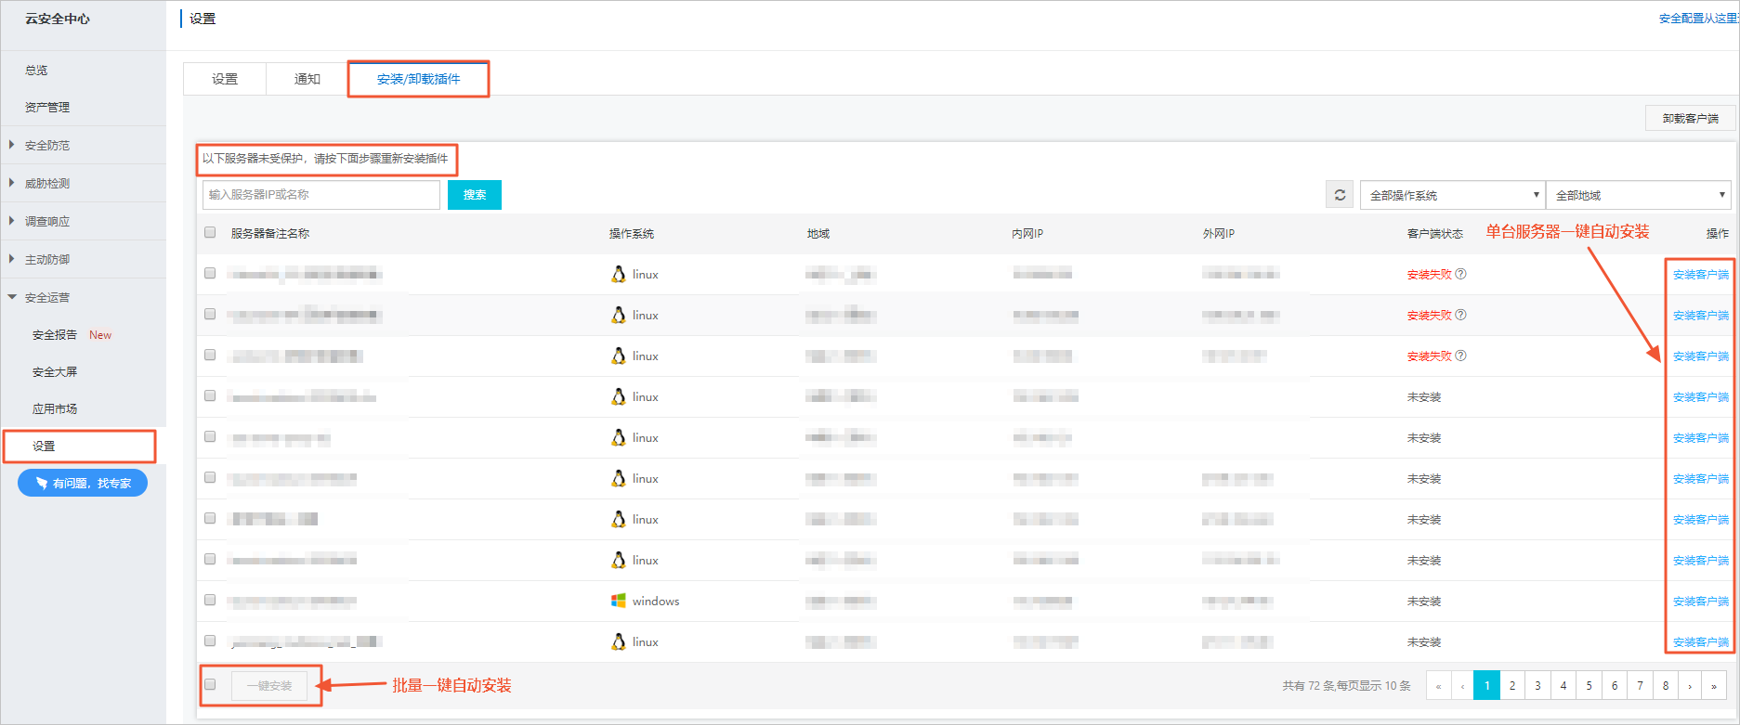This screenshot has height=725, width=1740.
Task: Click the refresh icon beside the OS filter
Action: (1340, 195)
